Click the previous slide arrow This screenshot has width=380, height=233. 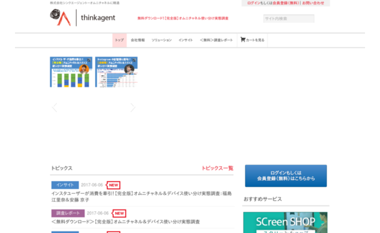pos(55,107)
